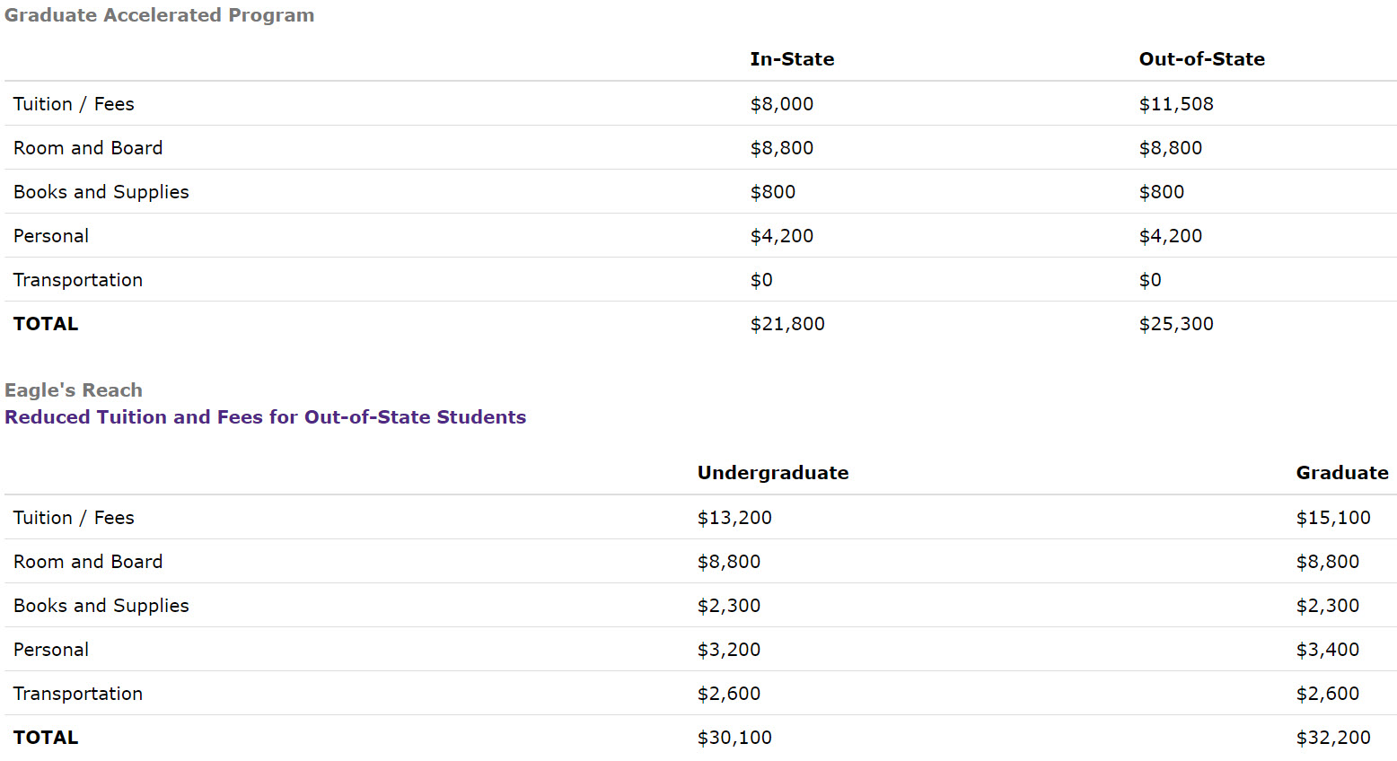
Task: Select the Out-of-State column header
Action: click(1201, 59)
